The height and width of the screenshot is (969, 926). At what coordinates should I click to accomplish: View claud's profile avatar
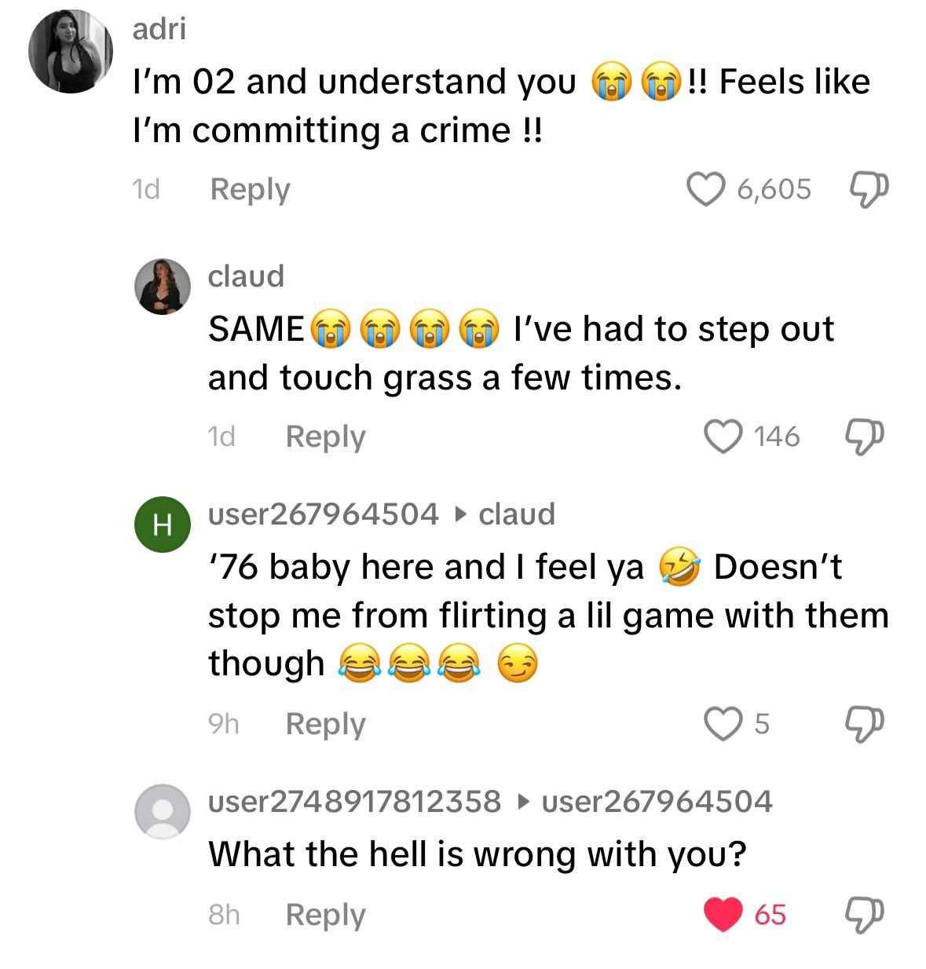[163, 287]
